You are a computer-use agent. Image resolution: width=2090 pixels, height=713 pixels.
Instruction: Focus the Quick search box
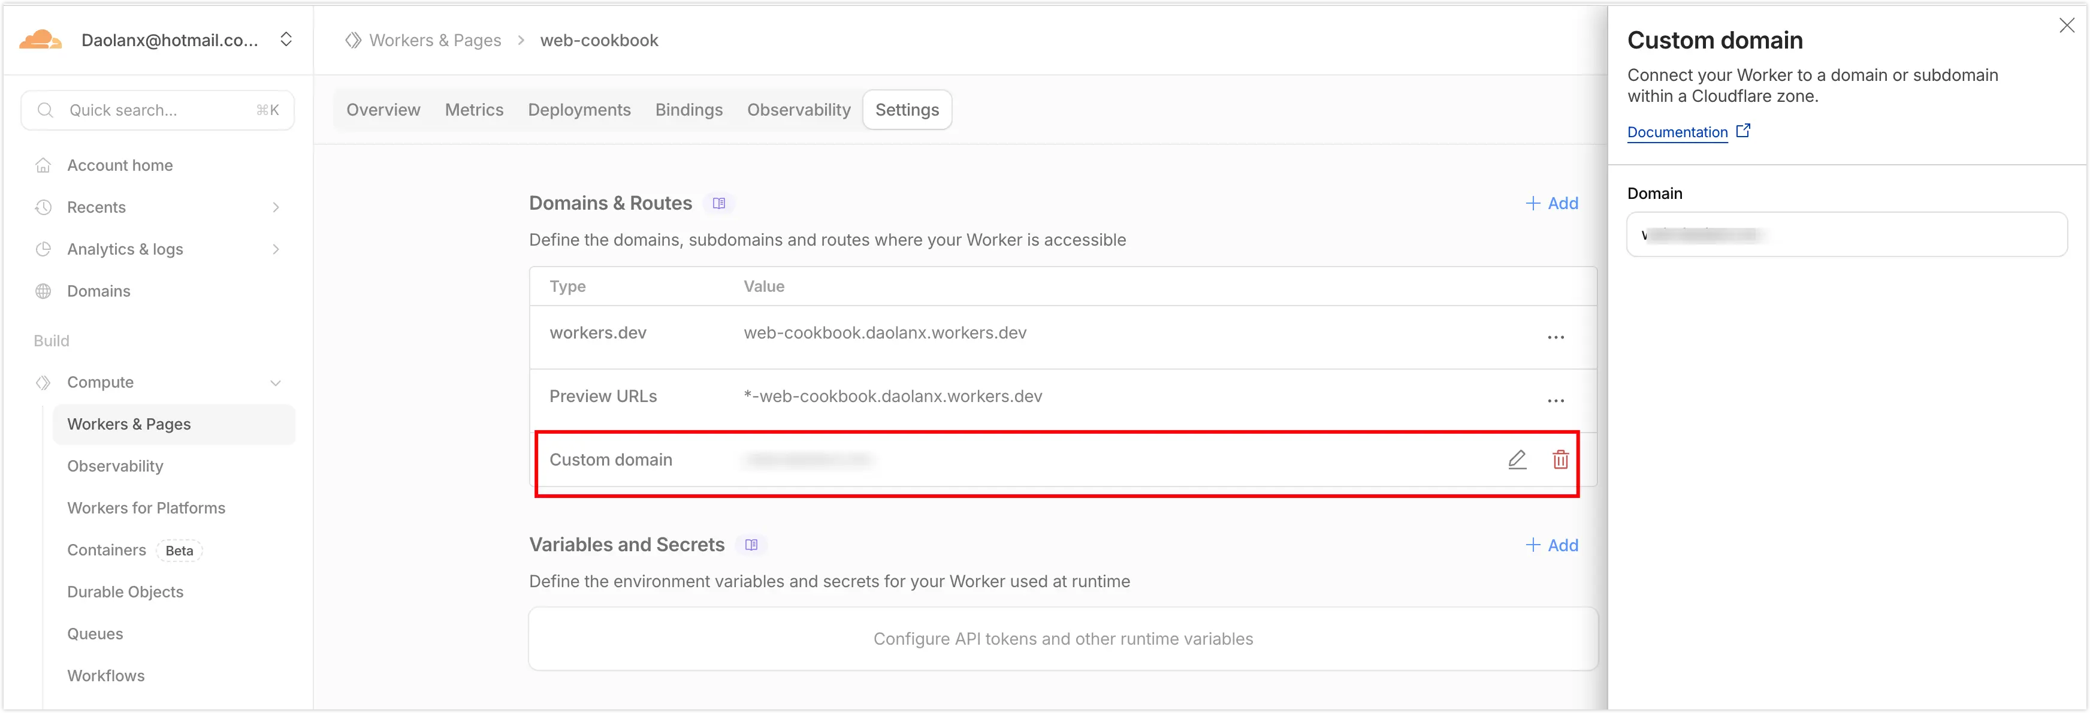pyautogui.click(x=158, y=110)
